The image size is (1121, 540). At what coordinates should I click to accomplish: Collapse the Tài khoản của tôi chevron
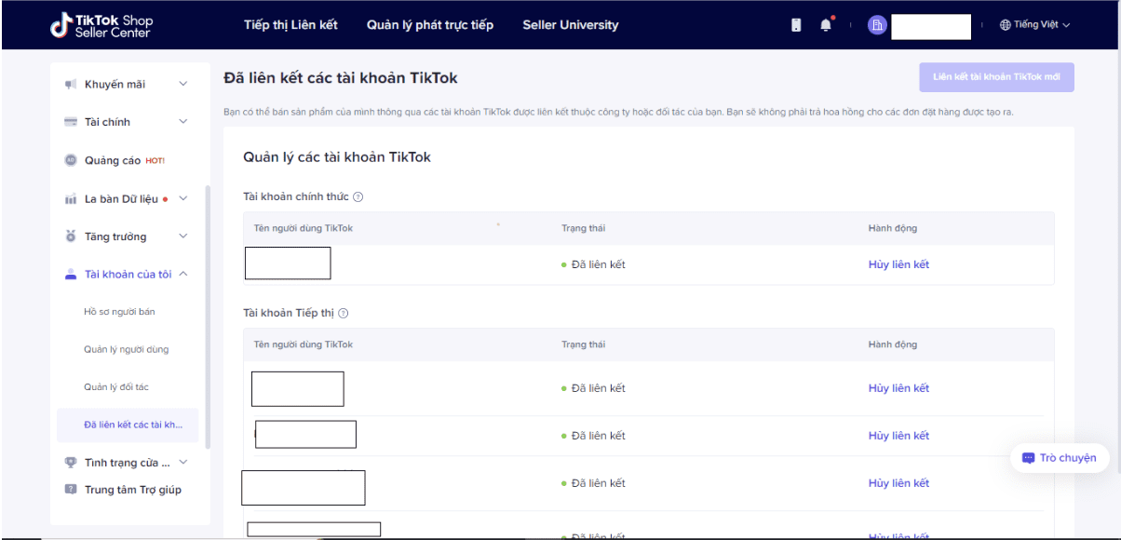pos(183,275)
